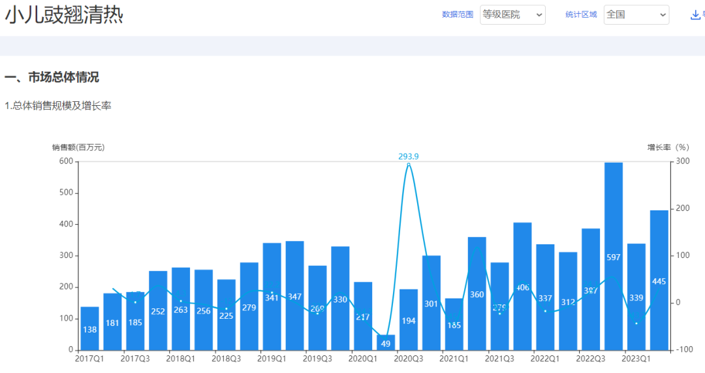Open the 全国 region dropdown
705x373 pixels.
(x=636, y=14)
